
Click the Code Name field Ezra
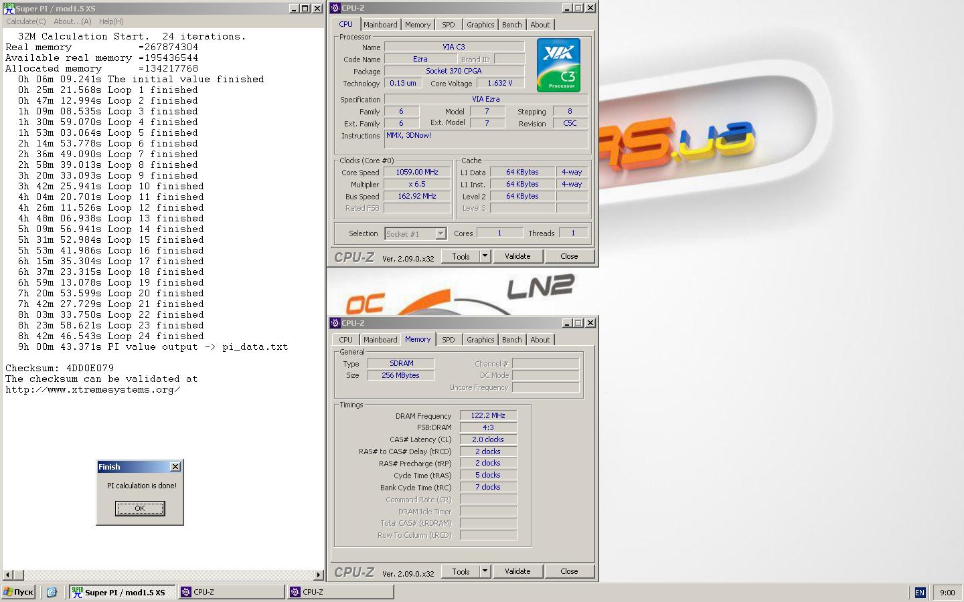click(420, 59)
